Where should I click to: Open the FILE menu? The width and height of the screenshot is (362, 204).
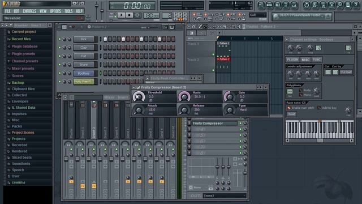click(x=7, y=11)
